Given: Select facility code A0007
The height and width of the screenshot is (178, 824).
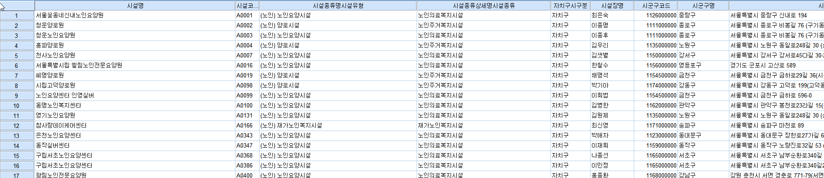Looking at the screenshot, I should click(247, 55).
